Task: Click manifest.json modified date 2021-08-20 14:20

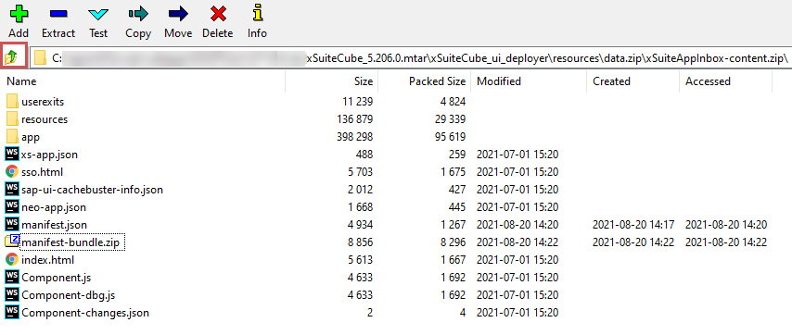Action: coord(517,225)
